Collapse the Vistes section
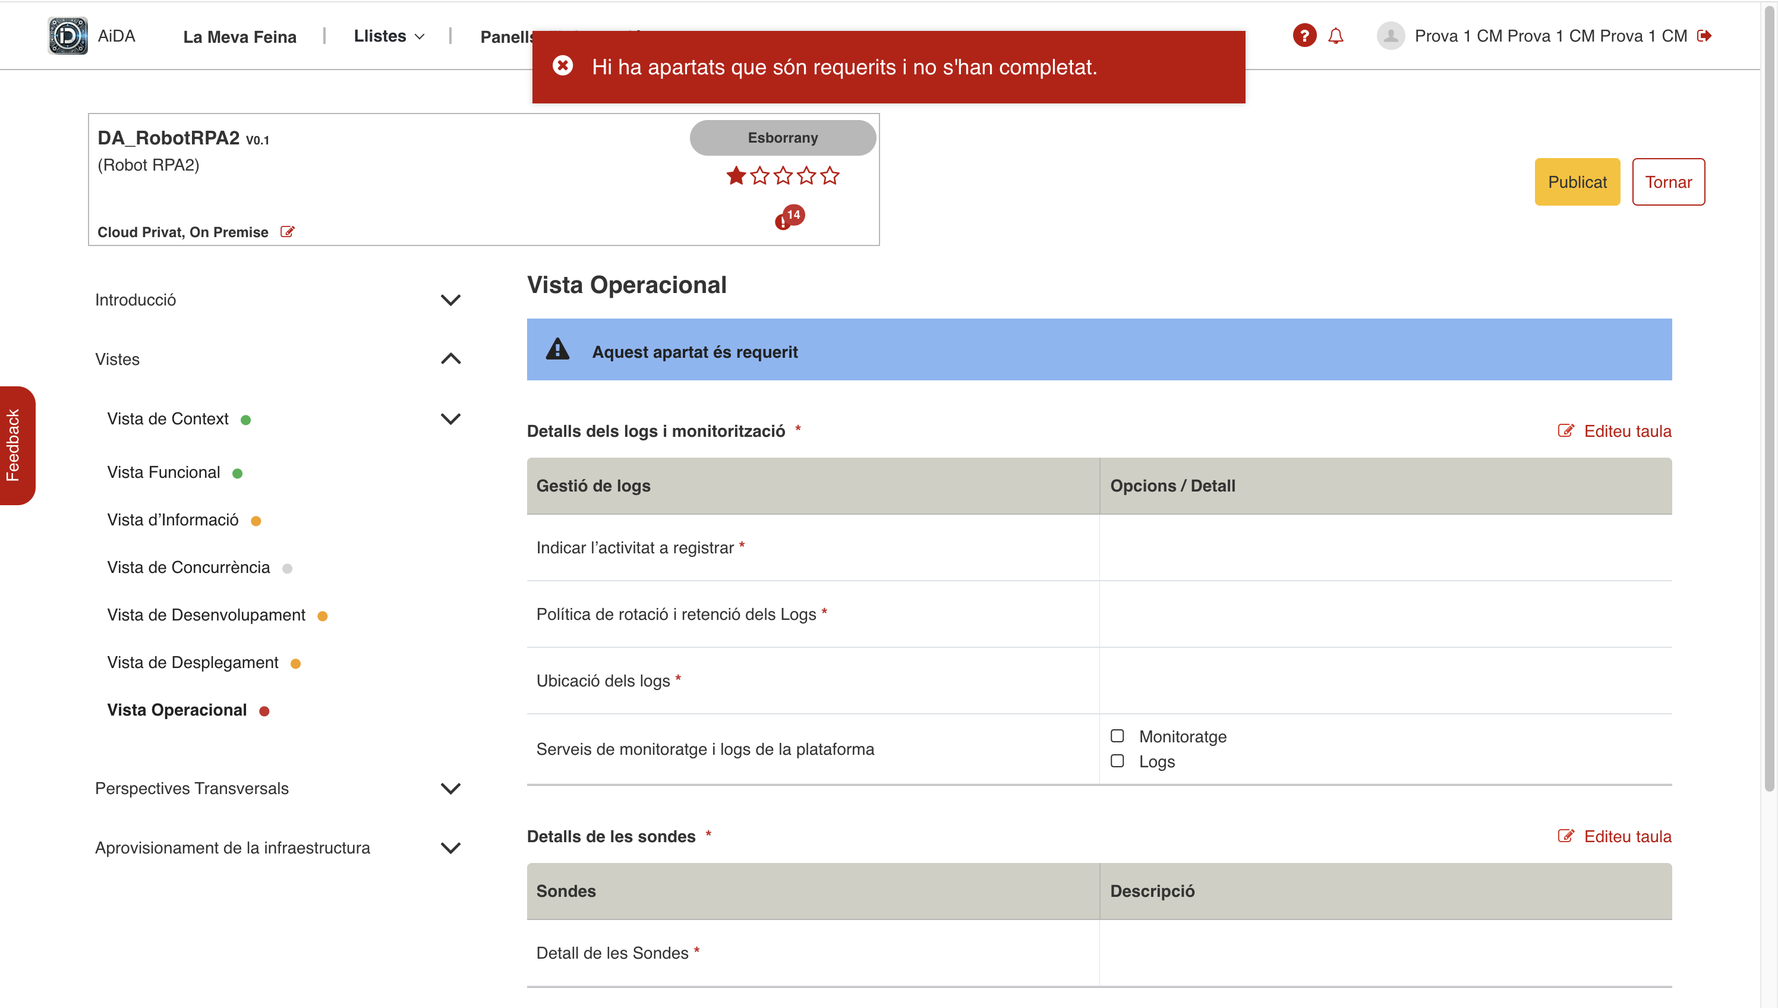Viewport: 1778px width, 1008px height. coord(450,358)
